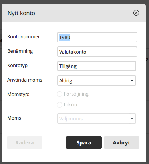
Task: Click the Kontotyp label
Action: (x=18, y=66)
